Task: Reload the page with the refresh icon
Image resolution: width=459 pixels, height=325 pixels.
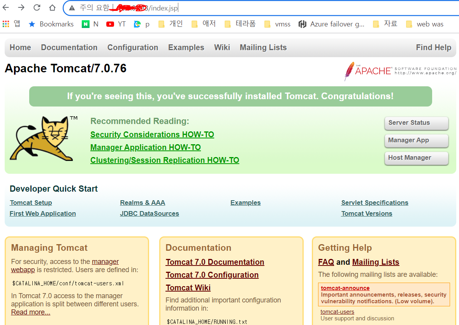Action: click(x=37, y=7)
